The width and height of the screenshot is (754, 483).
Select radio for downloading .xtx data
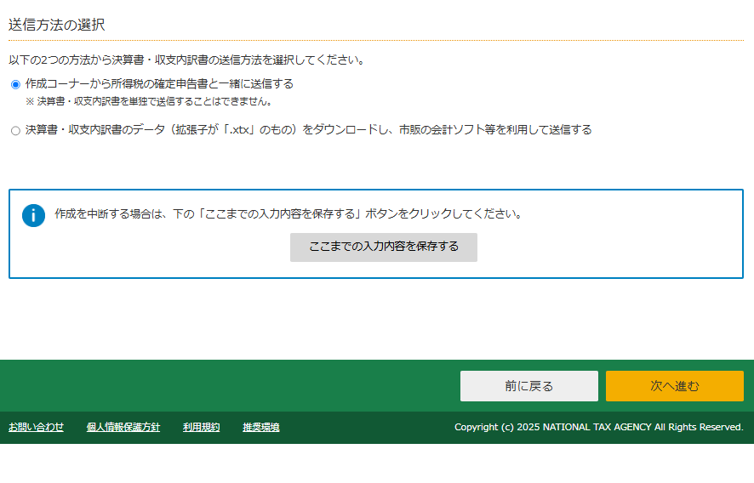click(x=15, y=131)
